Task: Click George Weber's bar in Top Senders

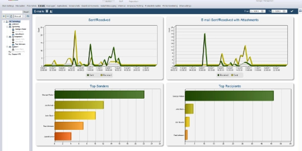Action: tap(99, 95)
